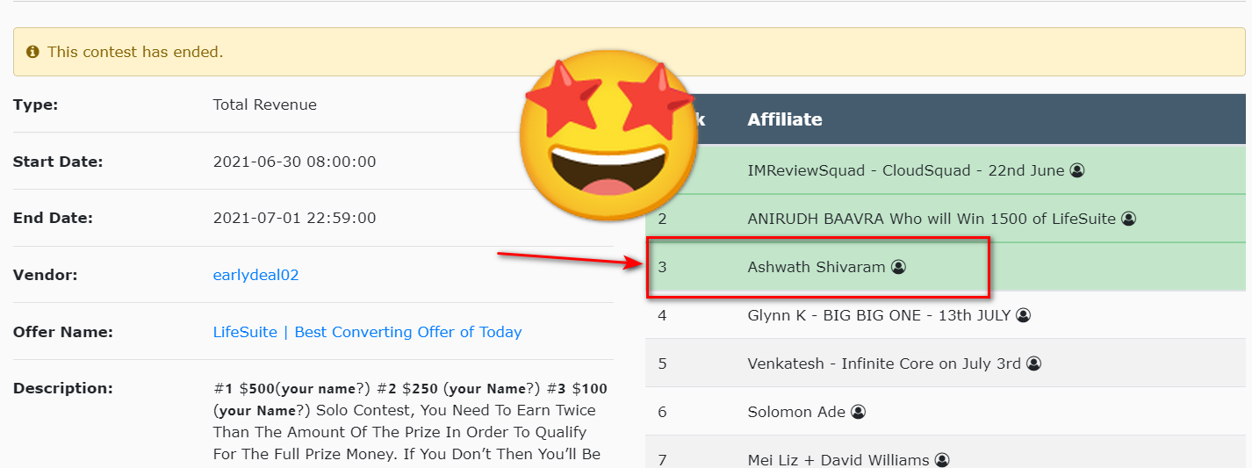Click the Solomon Ade affiliate name
Image resolution: width=1252 pixels, height=468 pixels.
click(797, 412)
